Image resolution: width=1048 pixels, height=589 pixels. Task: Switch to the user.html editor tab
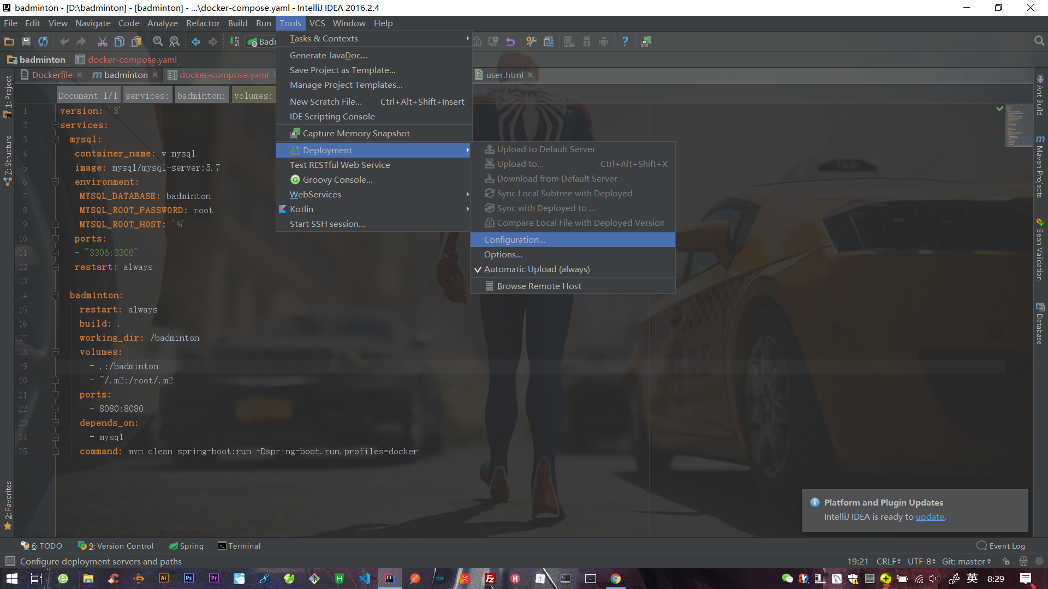[x=504, y=75]
